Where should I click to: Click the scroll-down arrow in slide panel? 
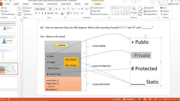point(21,97)
